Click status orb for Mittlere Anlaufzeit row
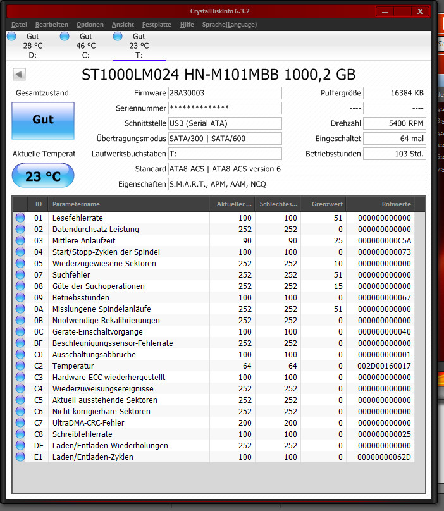The image size is (444, 511). pos(20,240)
